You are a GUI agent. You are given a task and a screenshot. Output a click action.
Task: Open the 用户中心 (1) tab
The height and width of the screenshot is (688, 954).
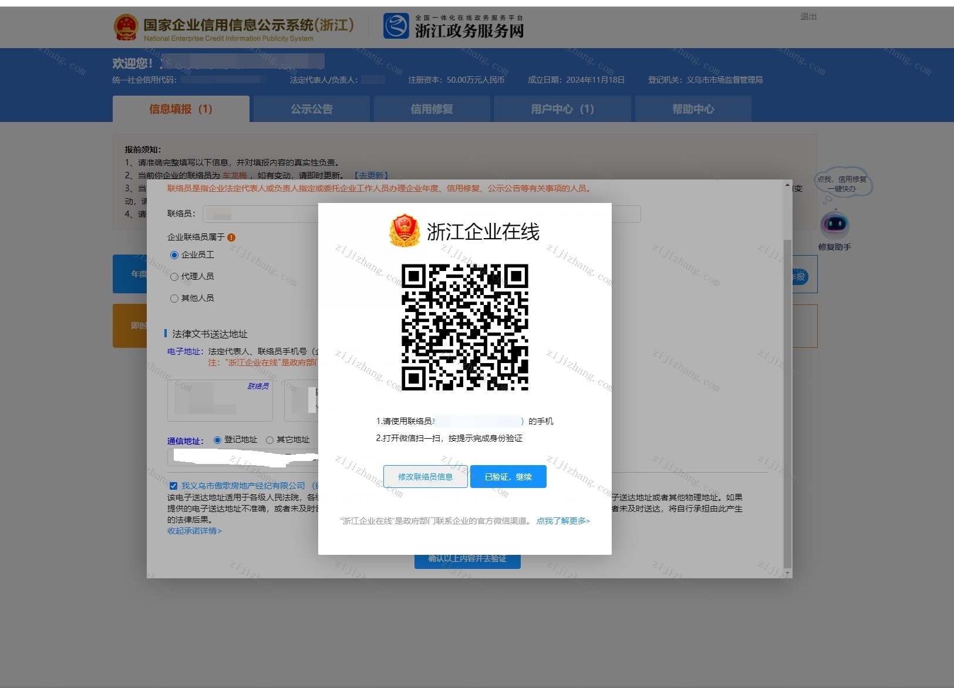[x=562, y=109]
